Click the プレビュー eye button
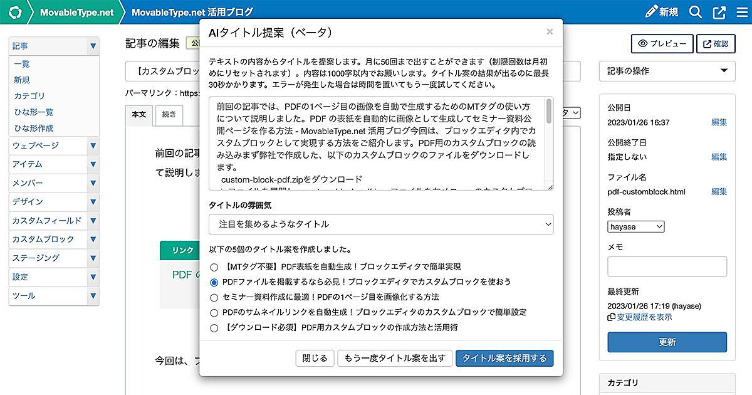Image resolution: width=752 pixels, height=395 pixels. pos(662,44)
